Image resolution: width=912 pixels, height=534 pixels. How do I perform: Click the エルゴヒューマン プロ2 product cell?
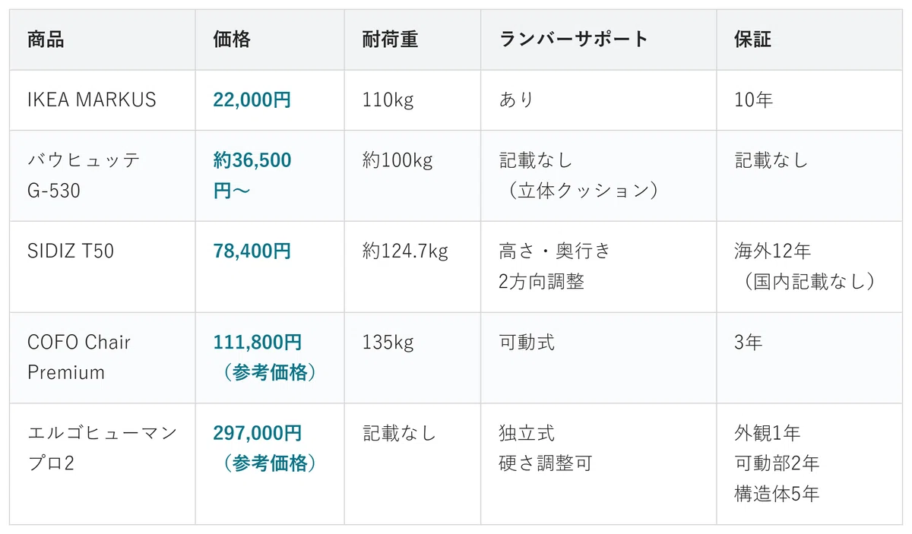(x=103, y=464)
